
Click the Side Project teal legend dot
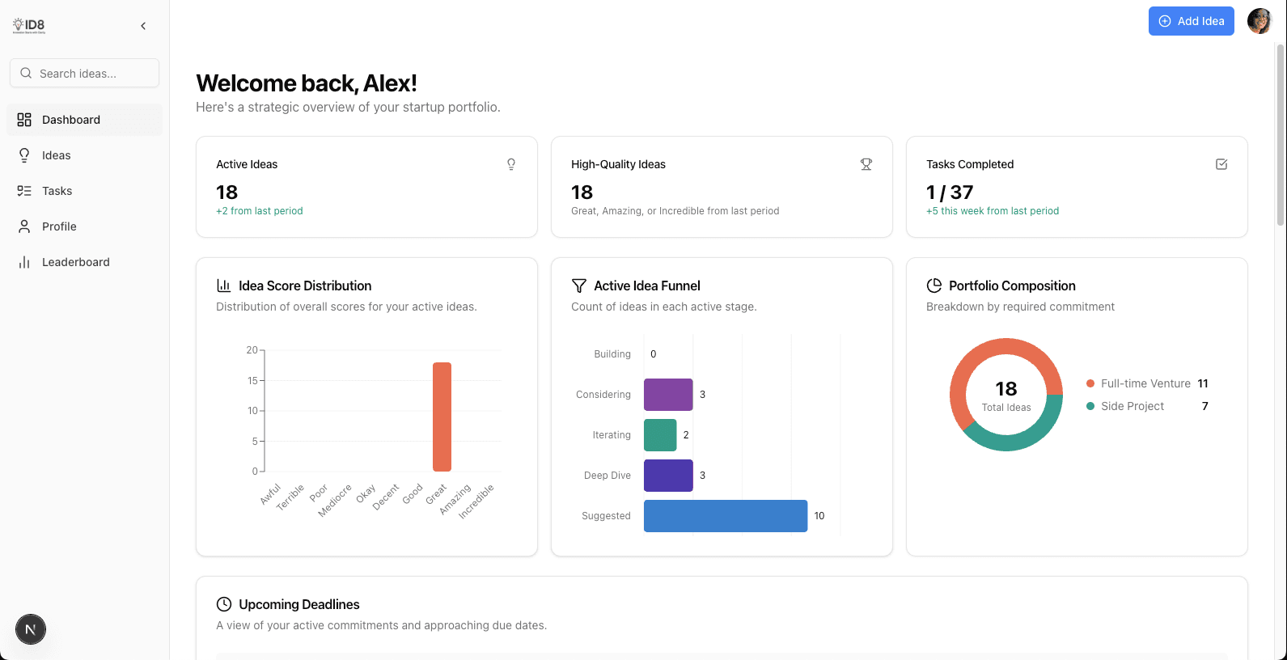point(1090,406)
